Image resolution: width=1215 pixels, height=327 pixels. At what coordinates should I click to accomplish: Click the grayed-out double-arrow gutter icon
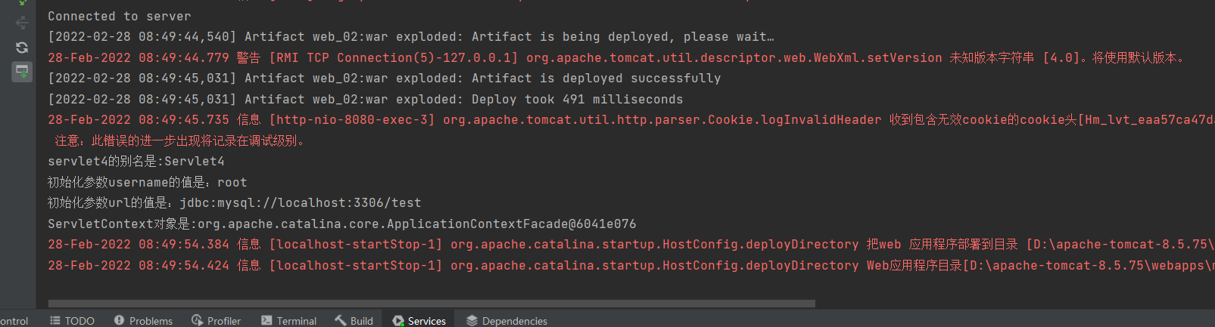click(x=22, y=23)
